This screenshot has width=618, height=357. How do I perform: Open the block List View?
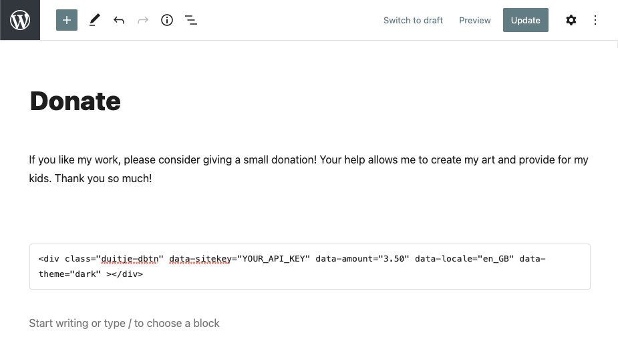pyautogui.click(x=191, y=20)
